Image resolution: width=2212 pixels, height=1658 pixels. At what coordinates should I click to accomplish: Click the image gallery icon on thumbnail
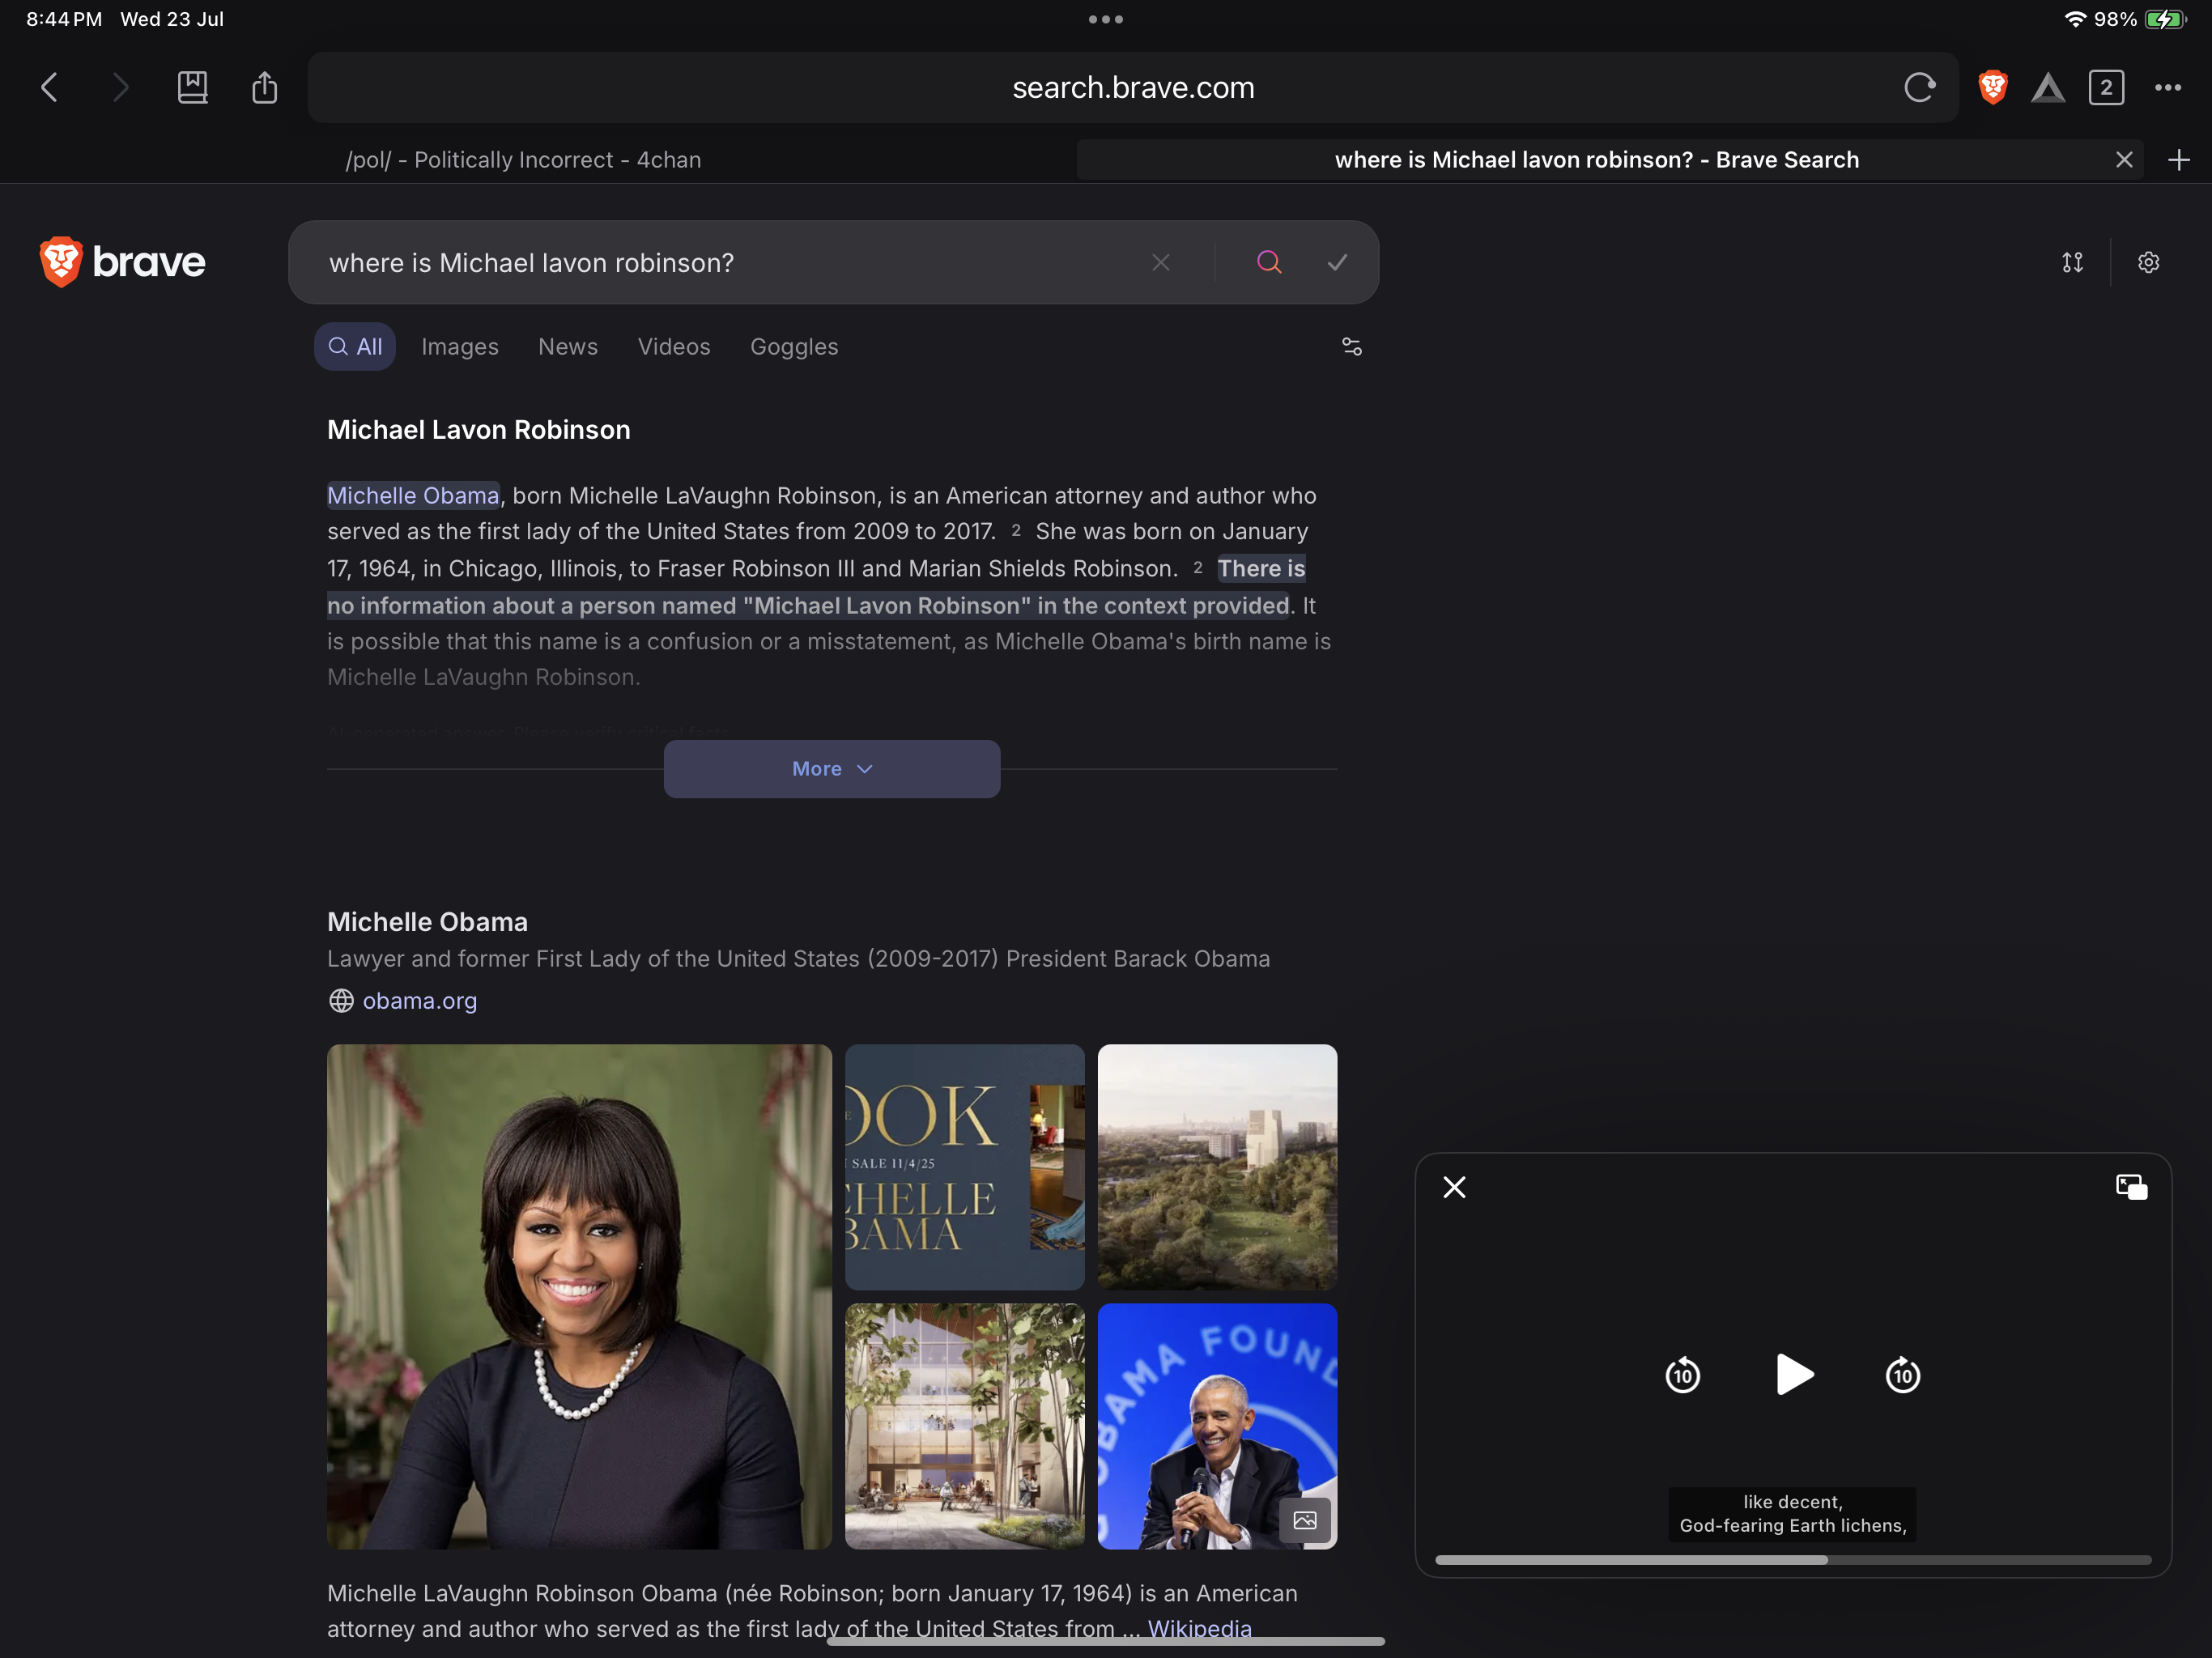pyautogui.click(x=1304, y=1520)
